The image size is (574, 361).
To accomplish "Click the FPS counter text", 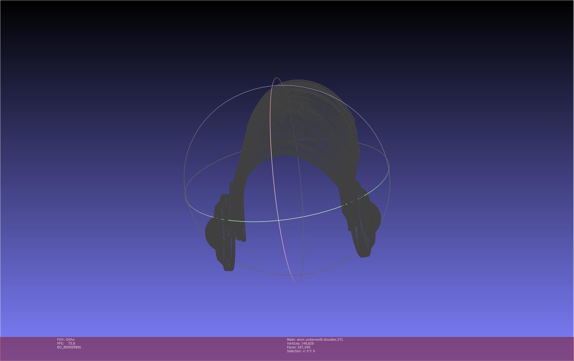I will tap(66, 343).
